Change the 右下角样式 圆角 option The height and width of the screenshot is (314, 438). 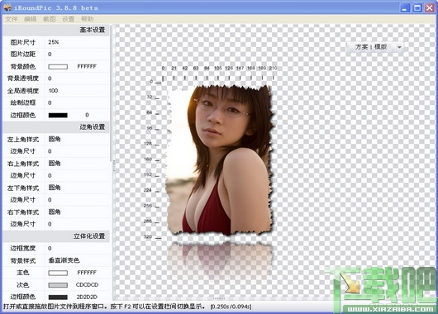[77, 212]
